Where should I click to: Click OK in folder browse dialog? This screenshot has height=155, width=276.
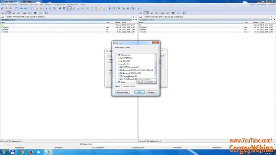pyautogui.click(x=139, y=92)
